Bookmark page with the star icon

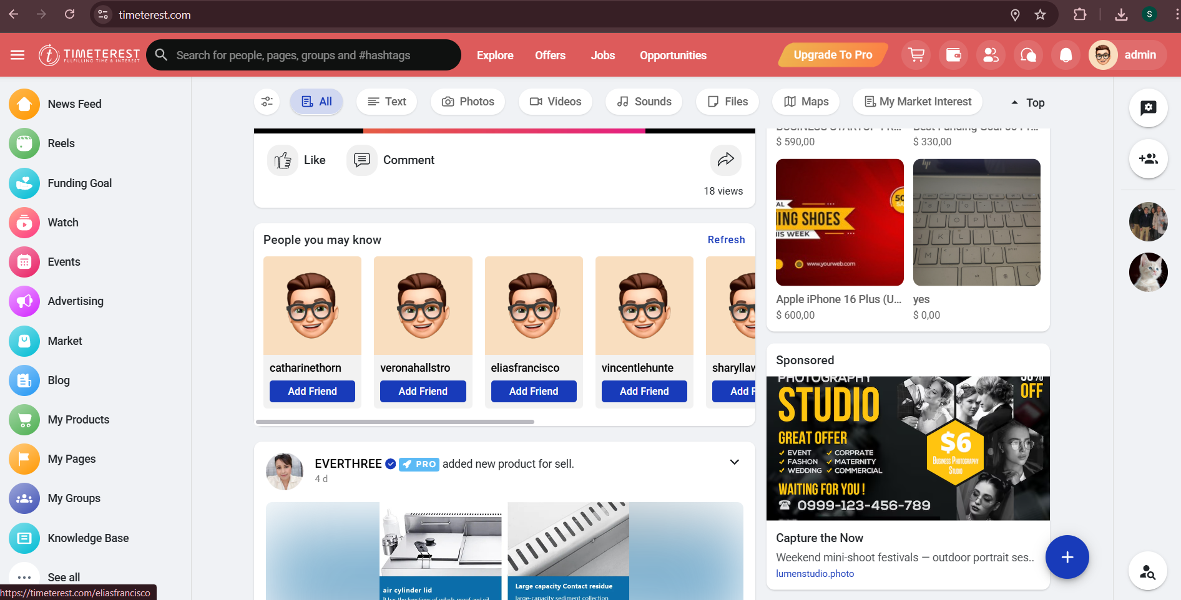tap(1040, 14)
